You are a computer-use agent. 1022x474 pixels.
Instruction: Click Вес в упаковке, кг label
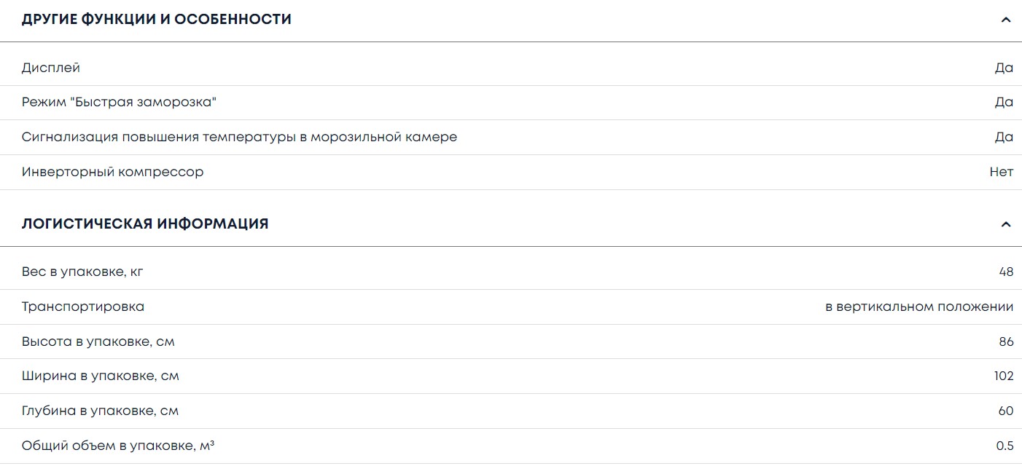82,272
